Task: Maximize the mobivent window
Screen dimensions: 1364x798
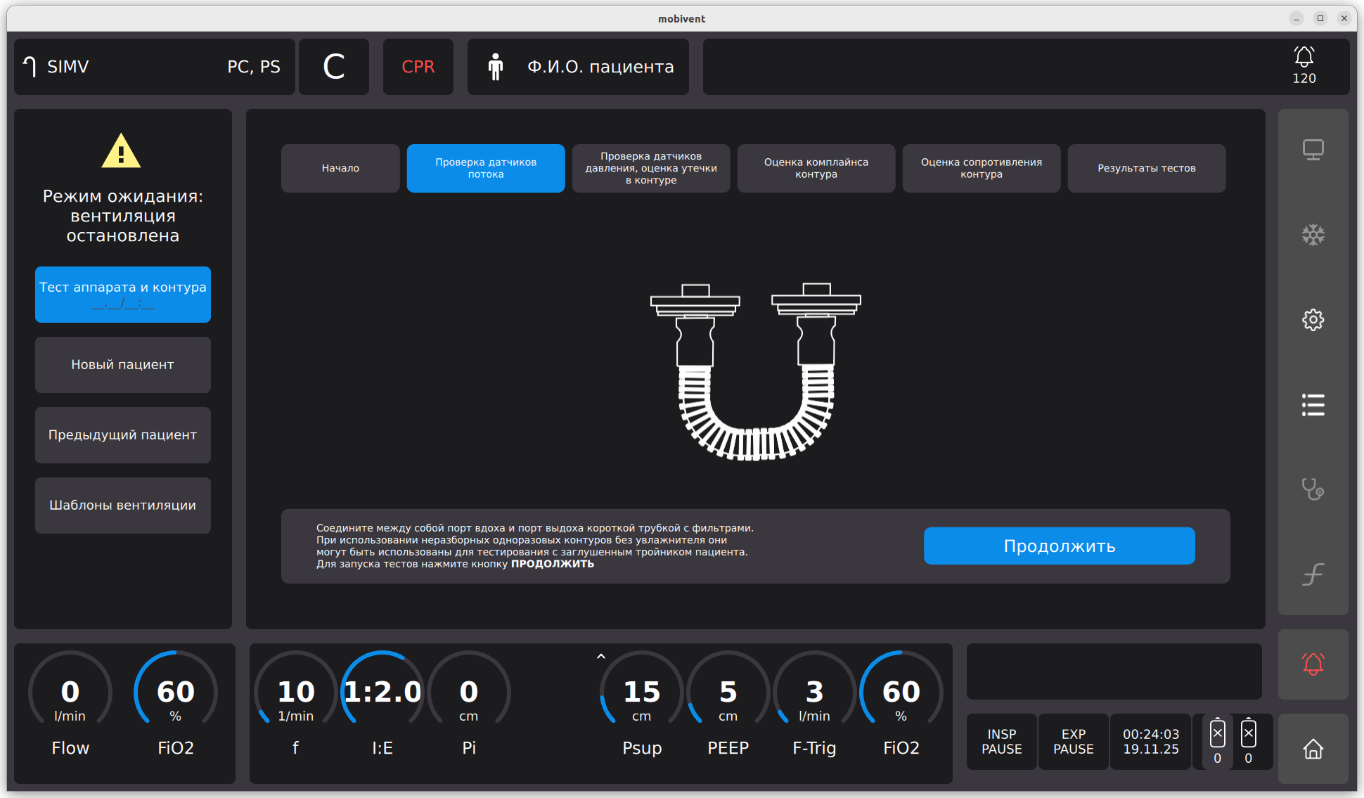Action: (1320, 18)
